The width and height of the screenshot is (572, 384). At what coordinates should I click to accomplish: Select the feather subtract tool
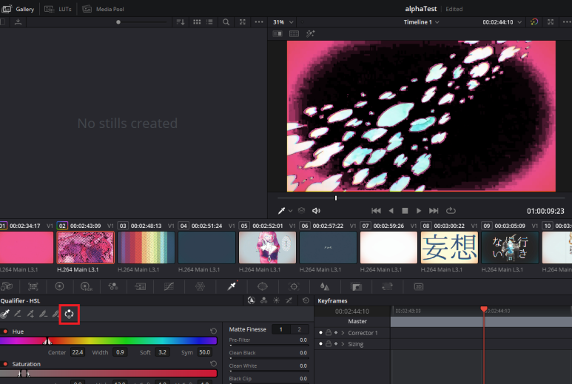pos(44,314)
